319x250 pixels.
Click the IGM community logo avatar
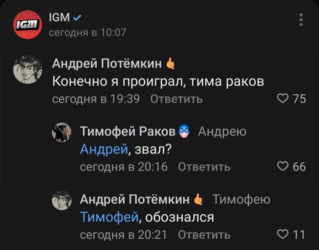click(27, 25)
